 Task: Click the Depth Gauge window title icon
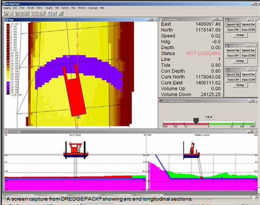tap(227, 70)
